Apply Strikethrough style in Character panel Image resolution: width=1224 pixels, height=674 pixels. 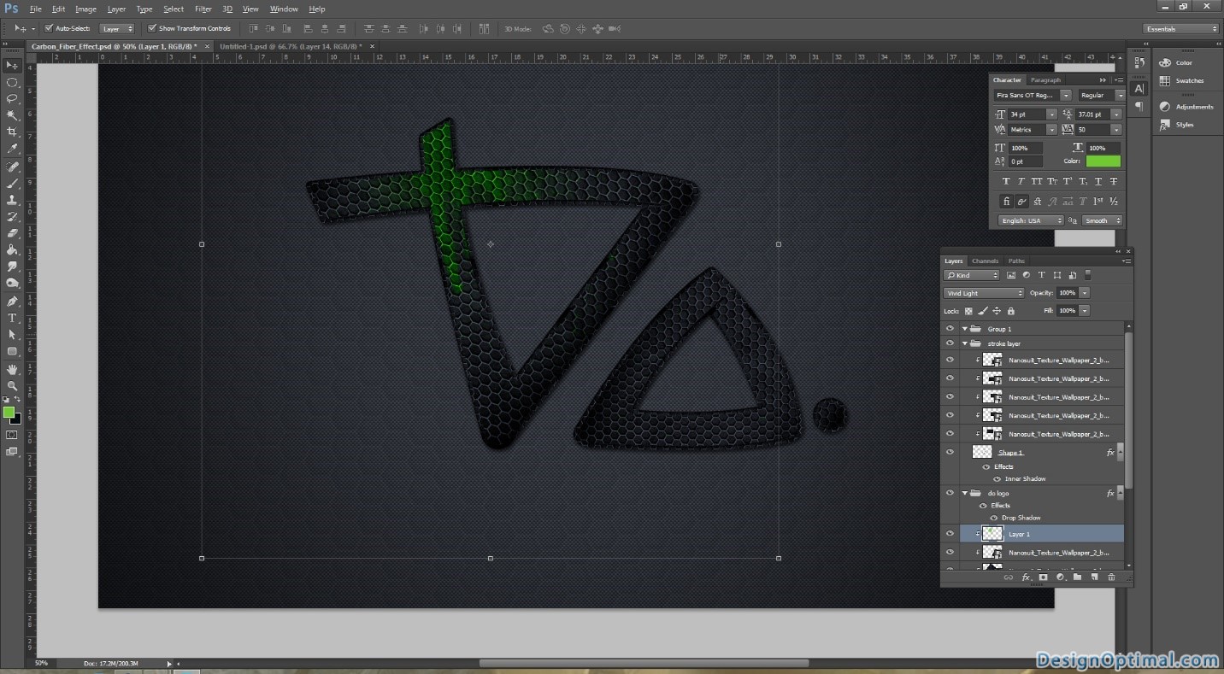(x=1114, y=181)
